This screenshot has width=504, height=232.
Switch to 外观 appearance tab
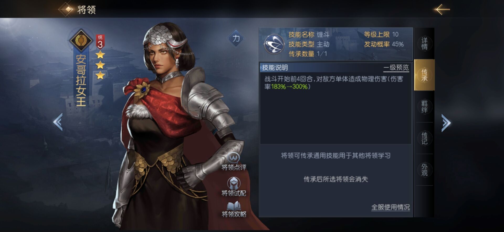424,170
